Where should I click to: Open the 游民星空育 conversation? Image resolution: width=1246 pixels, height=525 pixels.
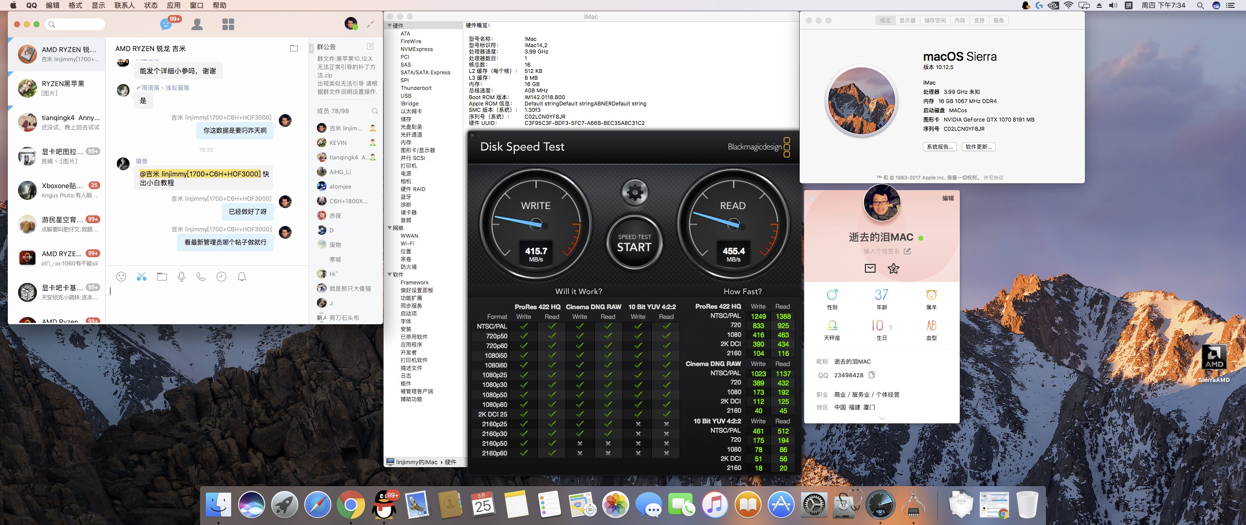coord(56,225)
